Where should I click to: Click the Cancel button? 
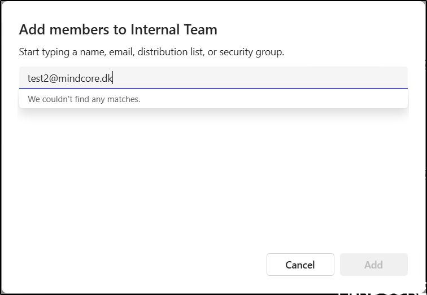pos(300,265)
